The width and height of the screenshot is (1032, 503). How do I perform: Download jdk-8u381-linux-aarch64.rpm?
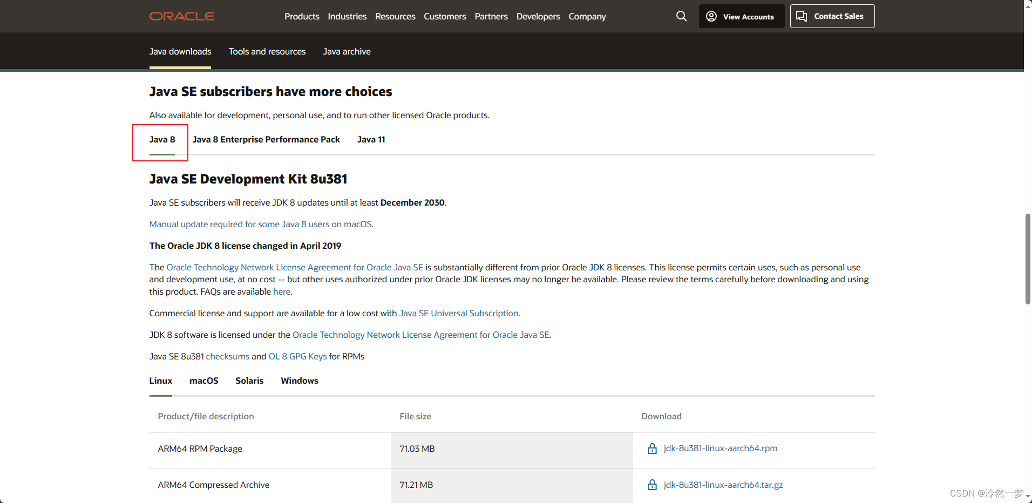721,448
